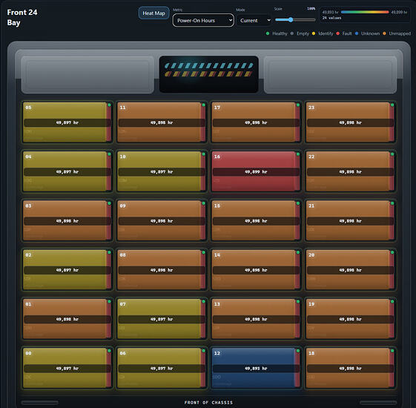The height and width of the screenshot is (408, 416).
Task: Open the Current mode dropdown
Action: tap(254, 21)
